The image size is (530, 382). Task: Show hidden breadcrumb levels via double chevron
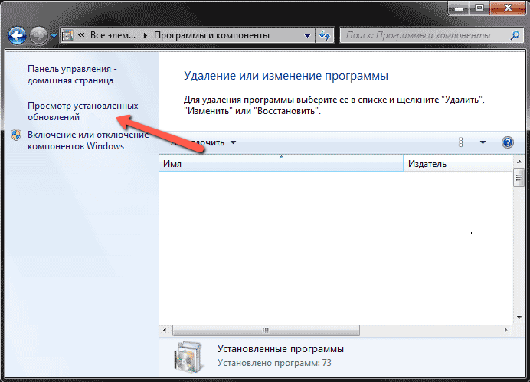click(81, 35)
